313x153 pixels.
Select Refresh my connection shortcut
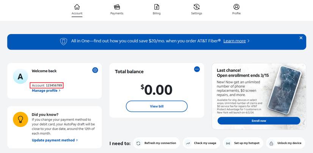coord(156,143)
